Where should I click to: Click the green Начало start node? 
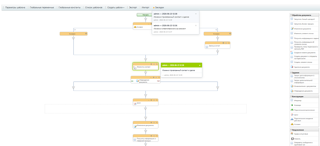(146, 15)
